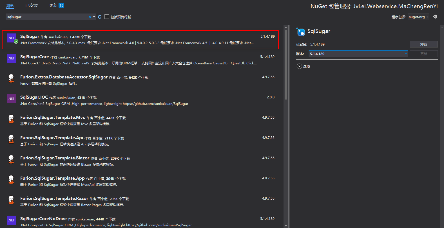Select Furion.SqlSugar.Template.Api package title
Image resolution: width=444 pixels, height=228 pixels.
click(x=52, y=138)
